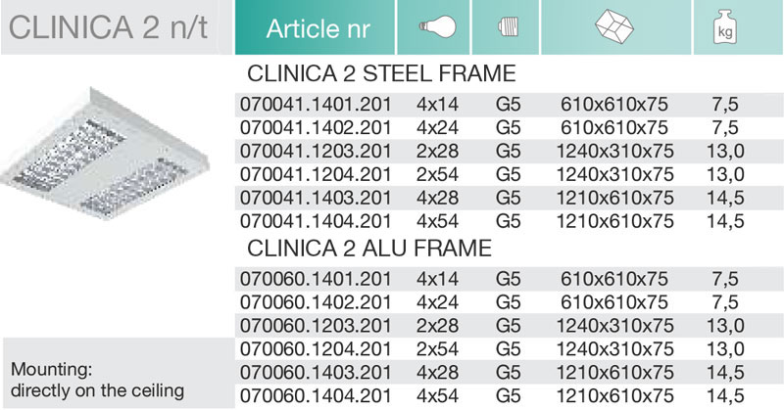Click the weight of article 070041.1403.201
The image size is (784, 410).
(x=725, y=199)
